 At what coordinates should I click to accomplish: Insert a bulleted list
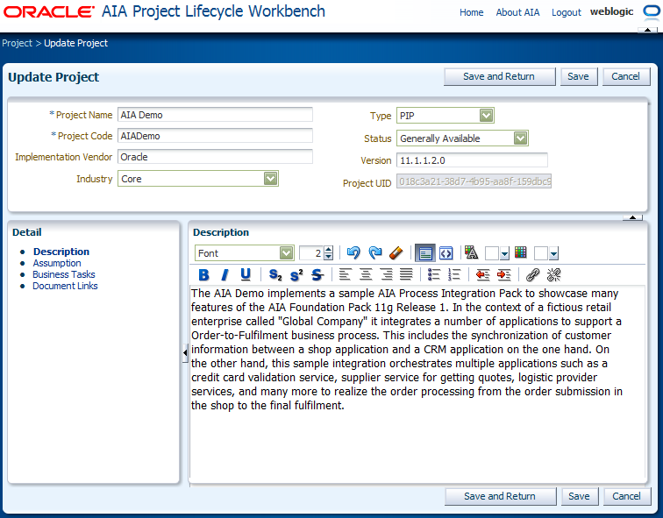click(x=434, y=275)
